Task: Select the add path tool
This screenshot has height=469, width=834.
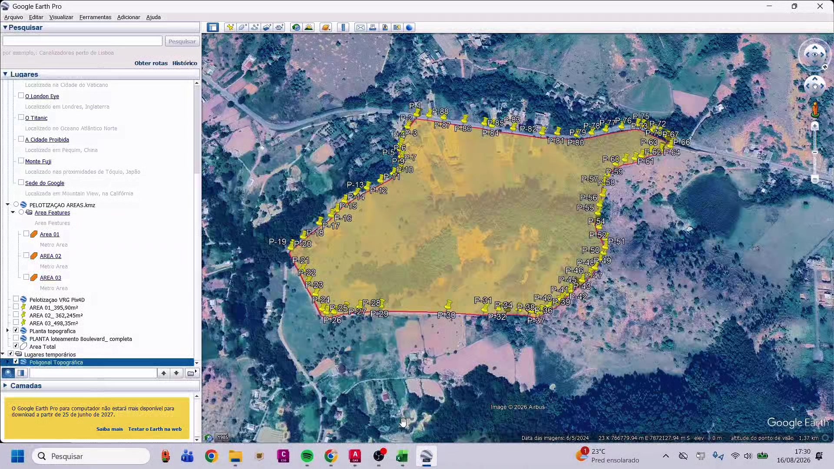Action: 255,27
